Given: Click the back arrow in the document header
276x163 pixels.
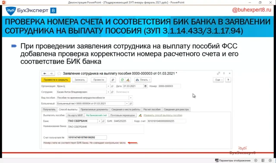Looking at the screenshot, I should coord(45,73).
